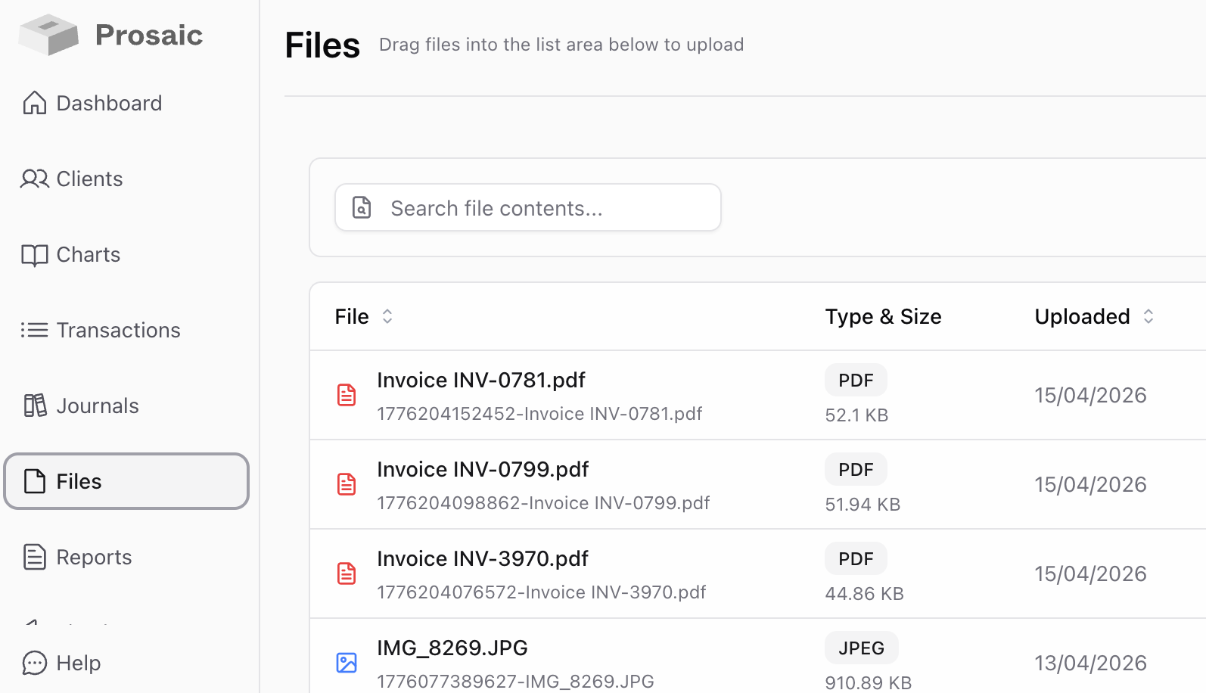Open IMG_8269.JPG file name
The height and width of the screenshot is (693, 1206).
[452, 648]
